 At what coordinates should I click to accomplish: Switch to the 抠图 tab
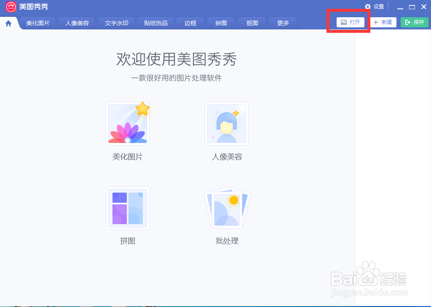click(252, 23)
